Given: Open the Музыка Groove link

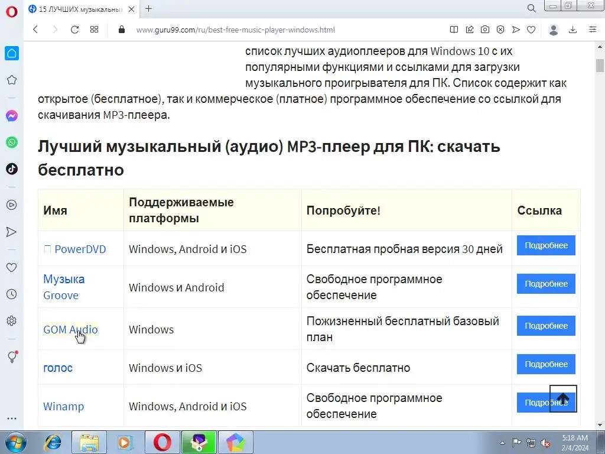Looking at the screenshot, I should click(64, 287).
